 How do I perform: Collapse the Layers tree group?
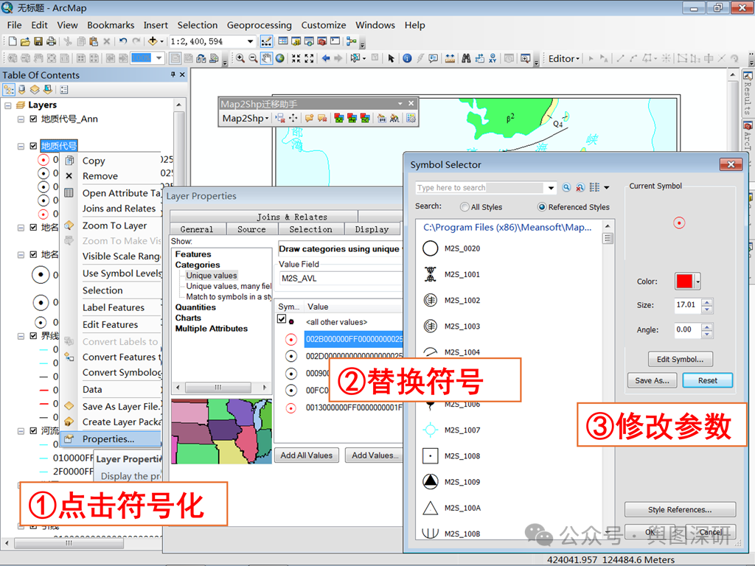point(7,105)
